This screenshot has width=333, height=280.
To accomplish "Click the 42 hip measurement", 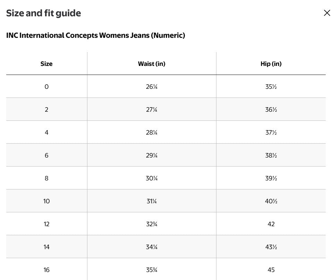I will coord(271,224).
